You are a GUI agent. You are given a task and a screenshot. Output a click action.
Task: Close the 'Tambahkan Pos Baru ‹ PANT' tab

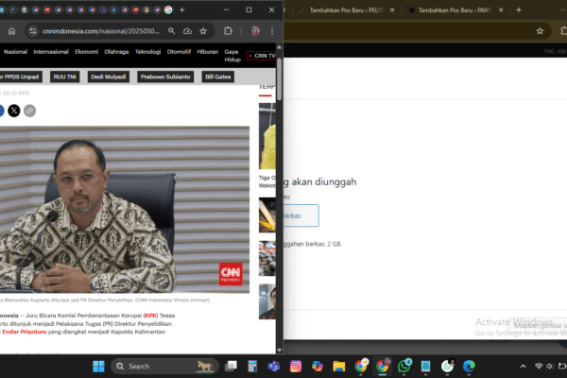pyautogui.click(x=501, y=10)
